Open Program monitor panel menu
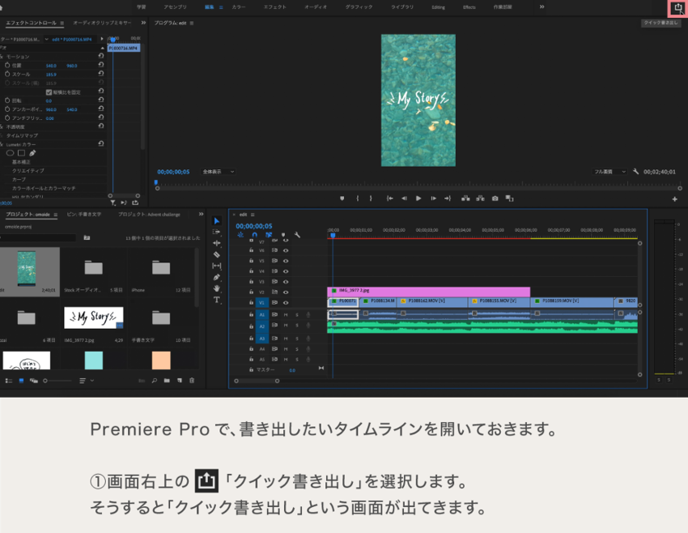The image size is (688, 533). coord(192,23)
